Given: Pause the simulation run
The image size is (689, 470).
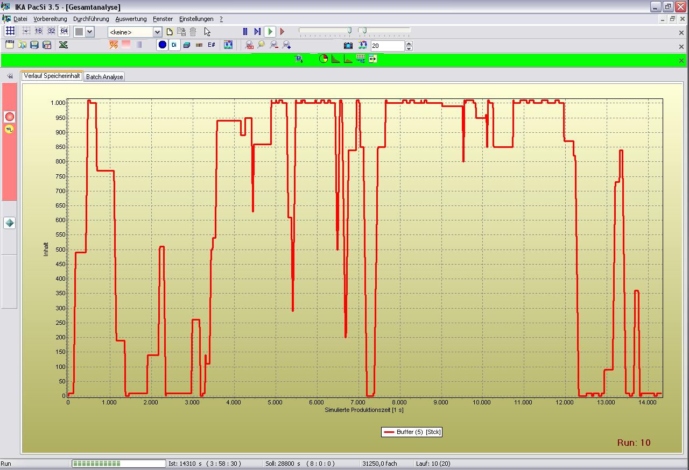Looking at the screenshot, I should [x=245, y=32].
